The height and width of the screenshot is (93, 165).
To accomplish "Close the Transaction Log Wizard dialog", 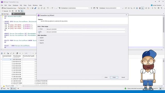I will [x=126, y=15].
